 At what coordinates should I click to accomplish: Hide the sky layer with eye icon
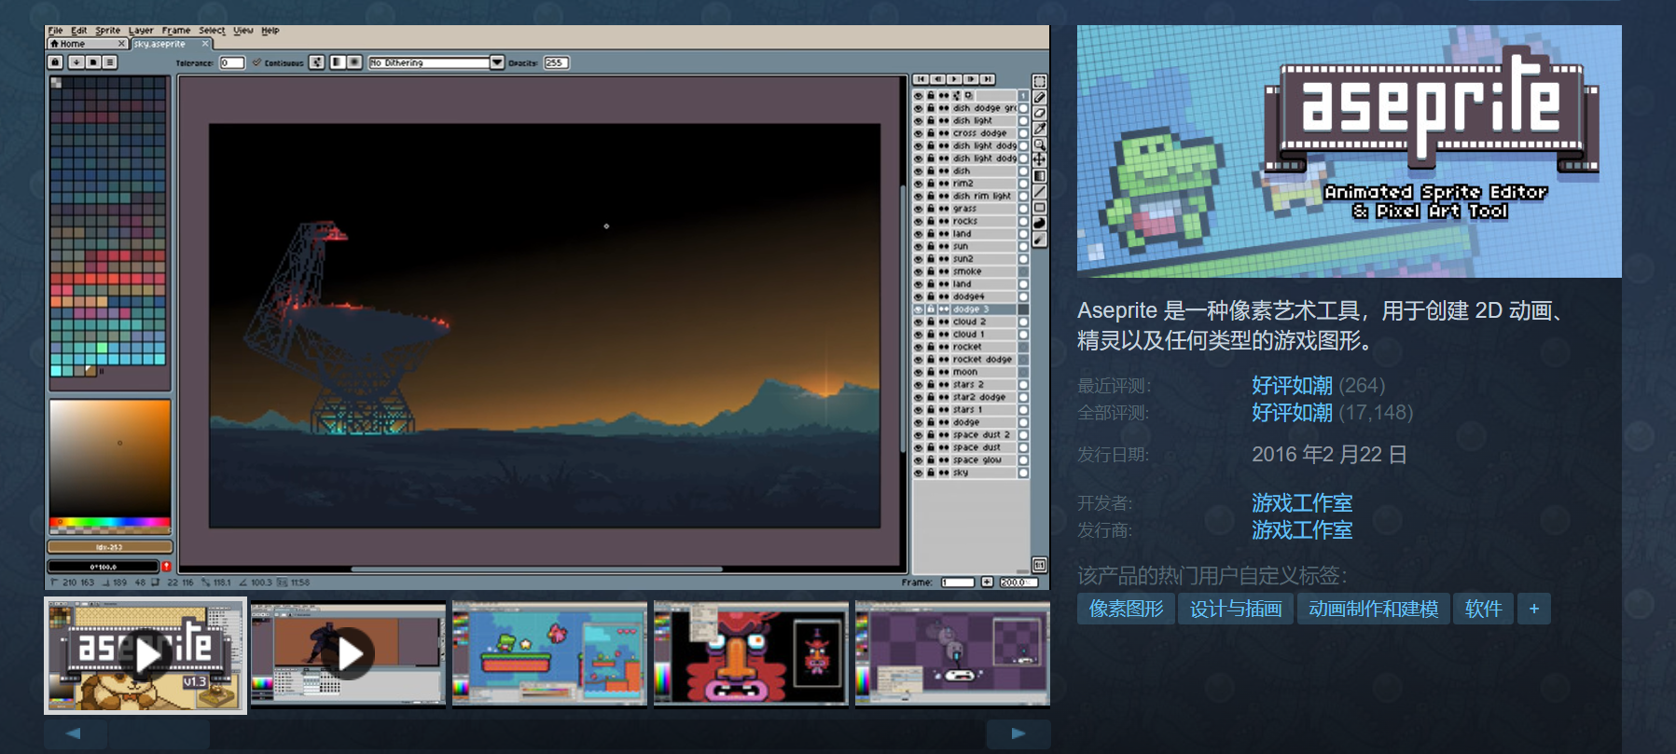click(x=918, y=473)
